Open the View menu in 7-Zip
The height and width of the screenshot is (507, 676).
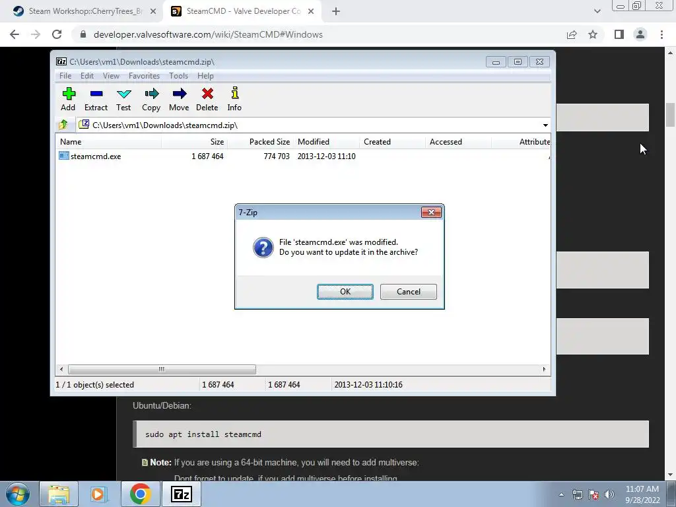pyautogui.click(x=111, y=76)
